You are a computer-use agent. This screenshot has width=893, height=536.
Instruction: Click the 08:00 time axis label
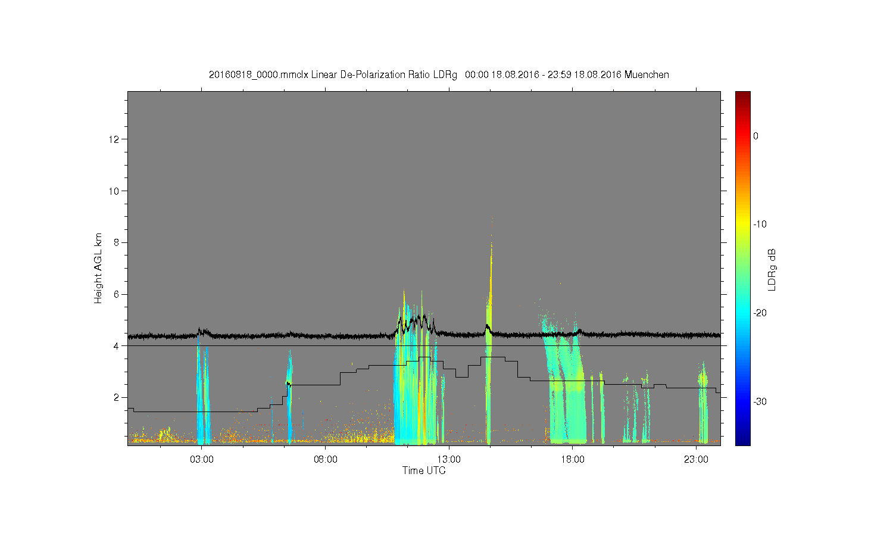(326, 460)
